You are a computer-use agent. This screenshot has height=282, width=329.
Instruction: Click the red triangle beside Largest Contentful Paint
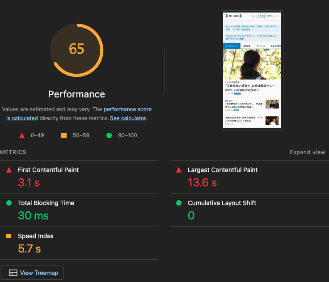coord(179,170)
